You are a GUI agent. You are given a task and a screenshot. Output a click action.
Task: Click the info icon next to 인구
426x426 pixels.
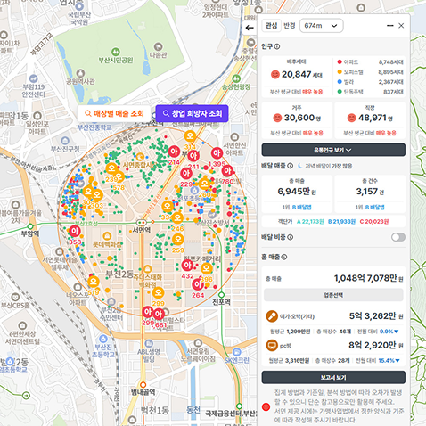click(x=277, y=46)
